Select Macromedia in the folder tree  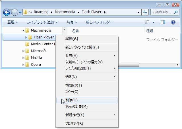(41, 30)
